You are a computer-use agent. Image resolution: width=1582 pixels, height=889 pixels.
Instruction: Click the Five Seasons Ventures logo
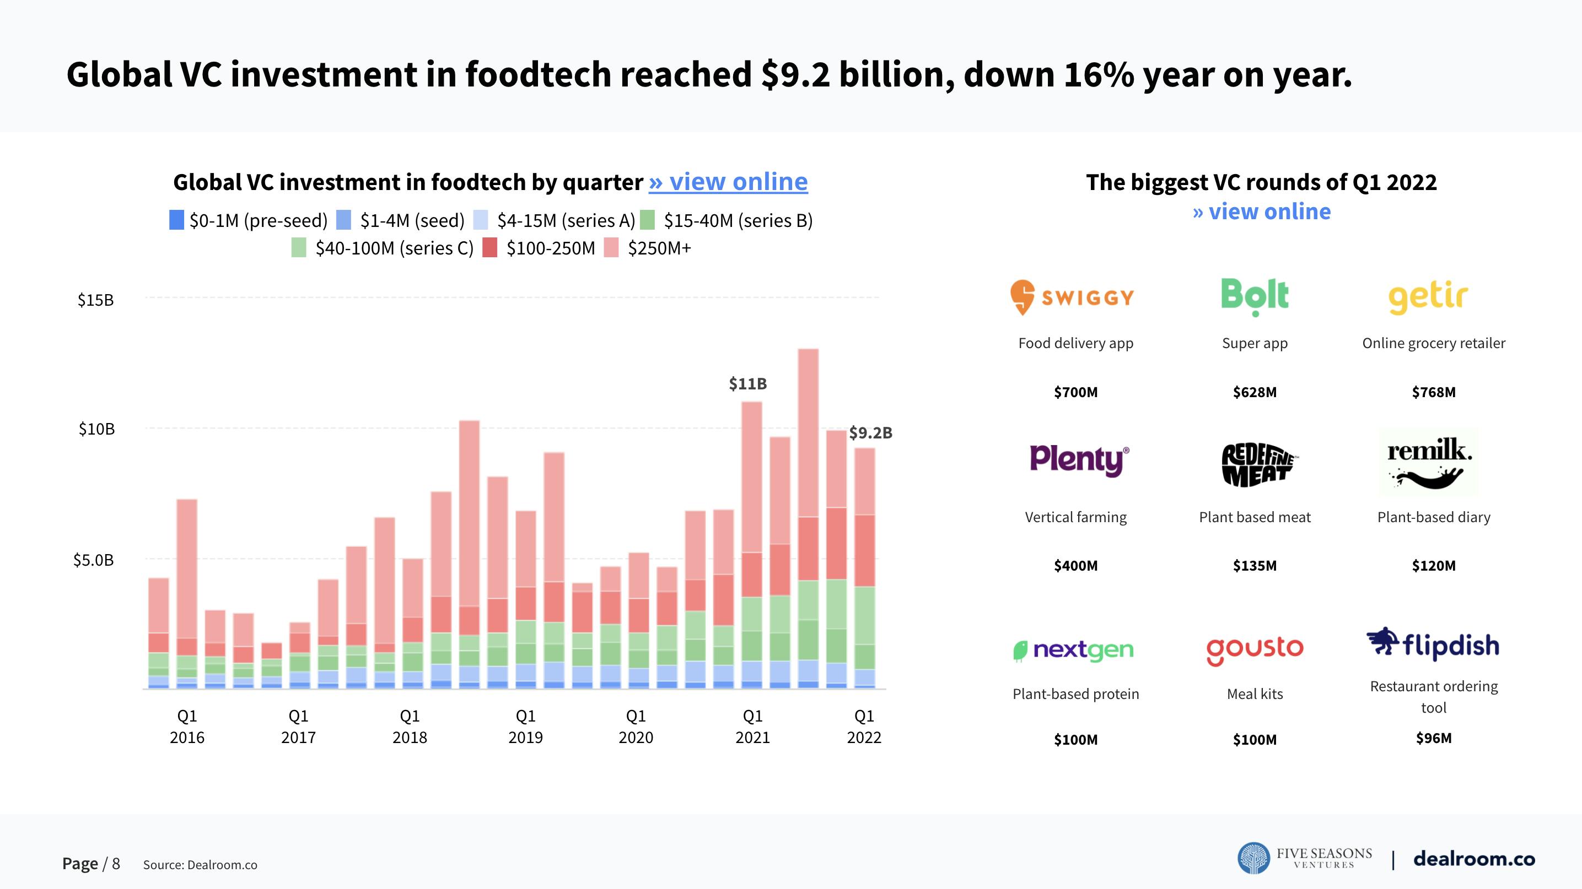1304,858
